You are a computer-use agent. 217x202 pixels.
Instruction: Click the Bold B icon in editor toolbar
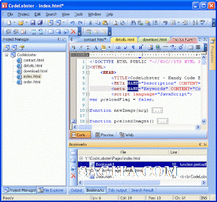pyautogui.click(x=73, y=48)
